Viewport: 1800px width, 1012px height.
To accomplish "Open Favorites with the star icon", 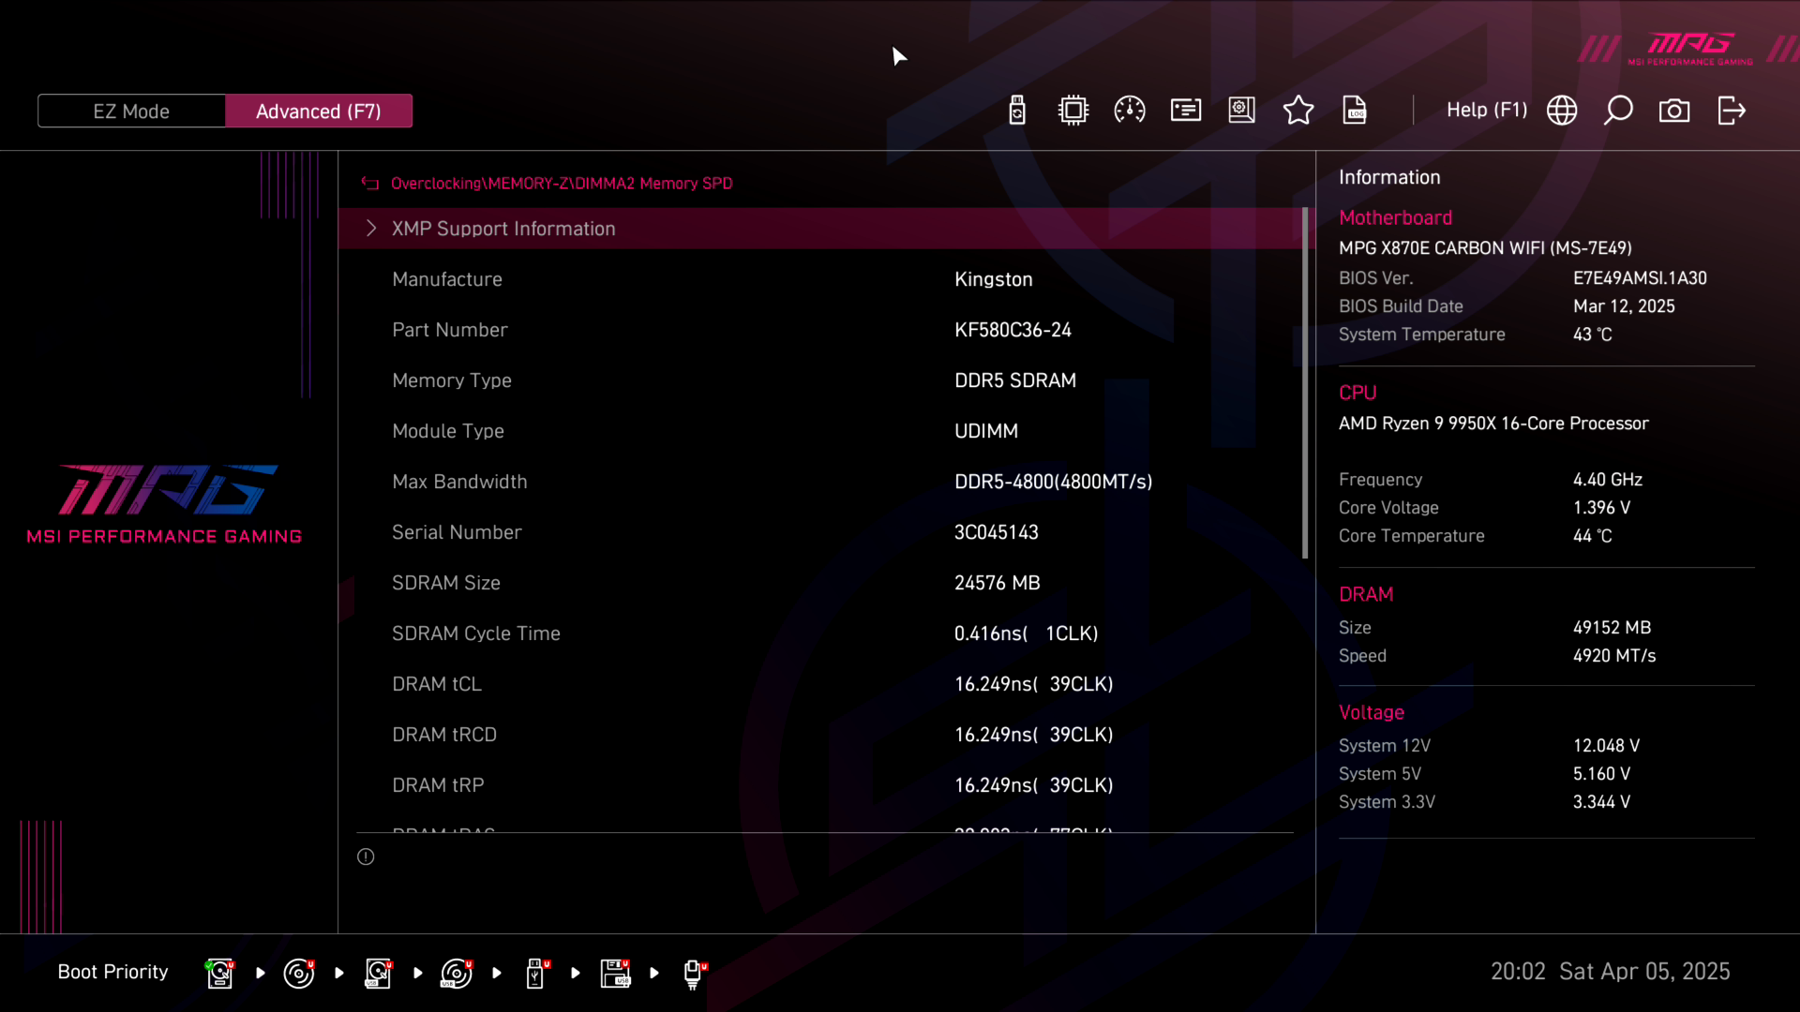I will 1298,111.
